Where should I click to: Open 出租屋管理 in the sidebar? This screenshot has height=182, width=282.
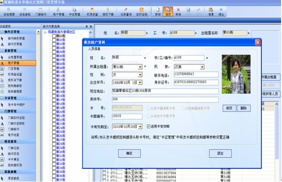tap(15, 57)
